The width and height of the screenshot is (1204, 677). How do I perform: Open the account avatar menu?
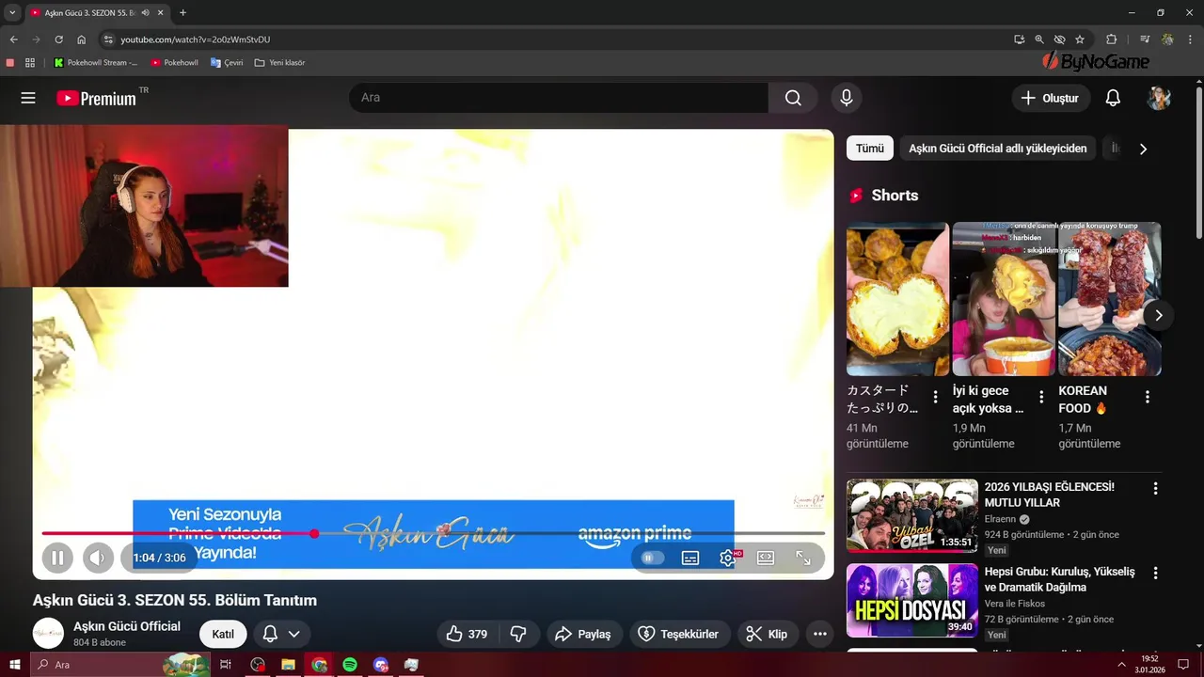[x=1159, y=98]
